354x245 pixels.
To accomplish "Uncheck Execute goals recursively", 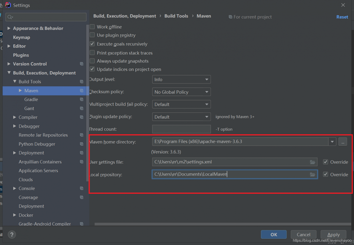I will [x=92, y=44].
